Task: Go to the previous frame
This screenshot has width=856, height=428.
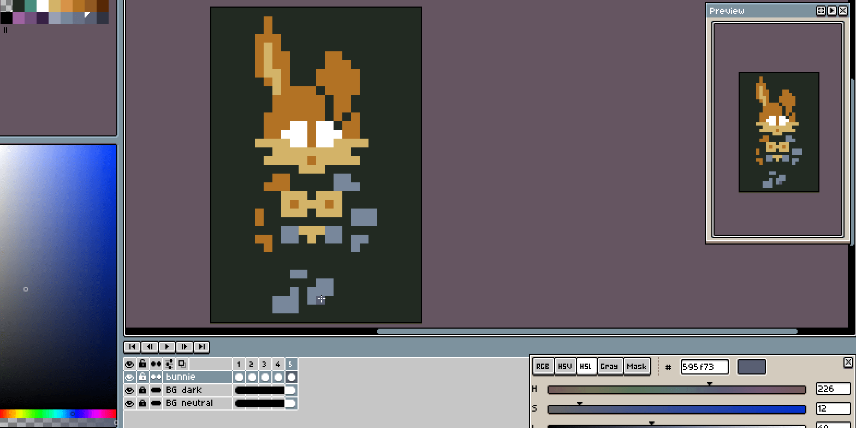Action: [x=149, y=347]
